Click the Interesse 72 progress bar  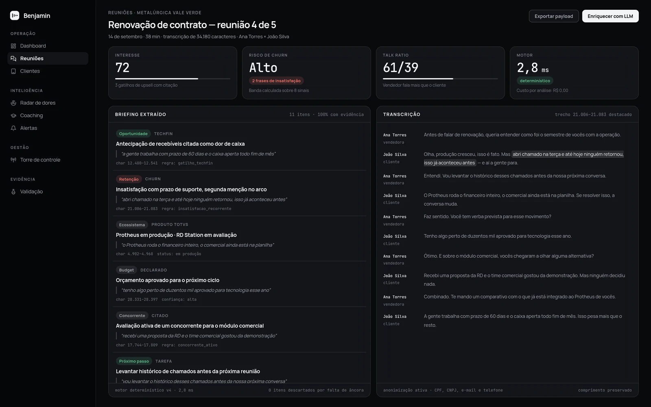173,79
